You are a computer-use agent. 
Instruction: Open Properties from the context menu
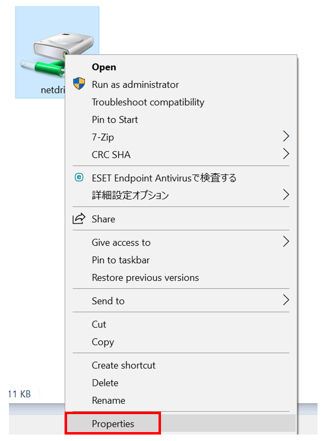(113, 424)
